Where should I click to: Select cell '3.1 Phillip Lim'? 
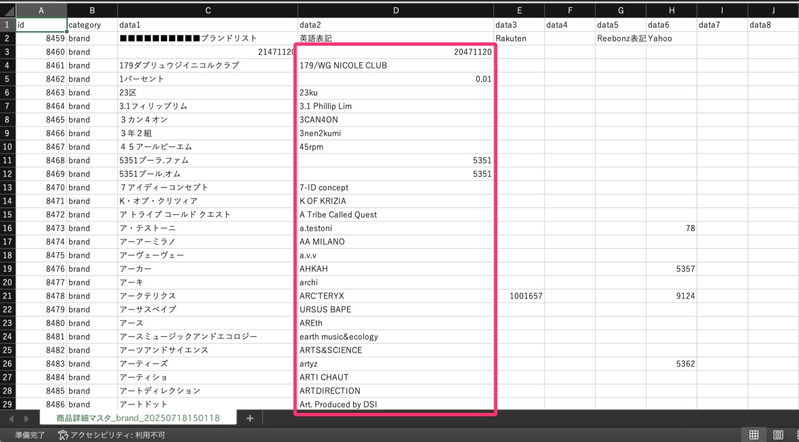396,106
